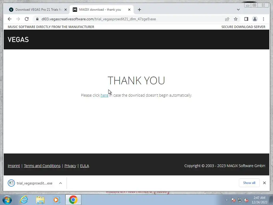The width and height of the screenshot is (273, 205).
Task: Reload the current page
Action: (x=27, y=19)
